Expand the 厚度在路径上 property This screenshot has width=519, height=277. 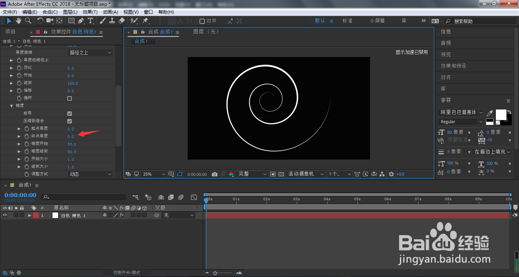coord(11,60)
